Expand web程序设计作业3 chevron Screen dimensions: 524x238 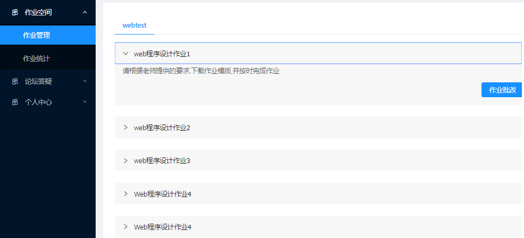point(125,160)
